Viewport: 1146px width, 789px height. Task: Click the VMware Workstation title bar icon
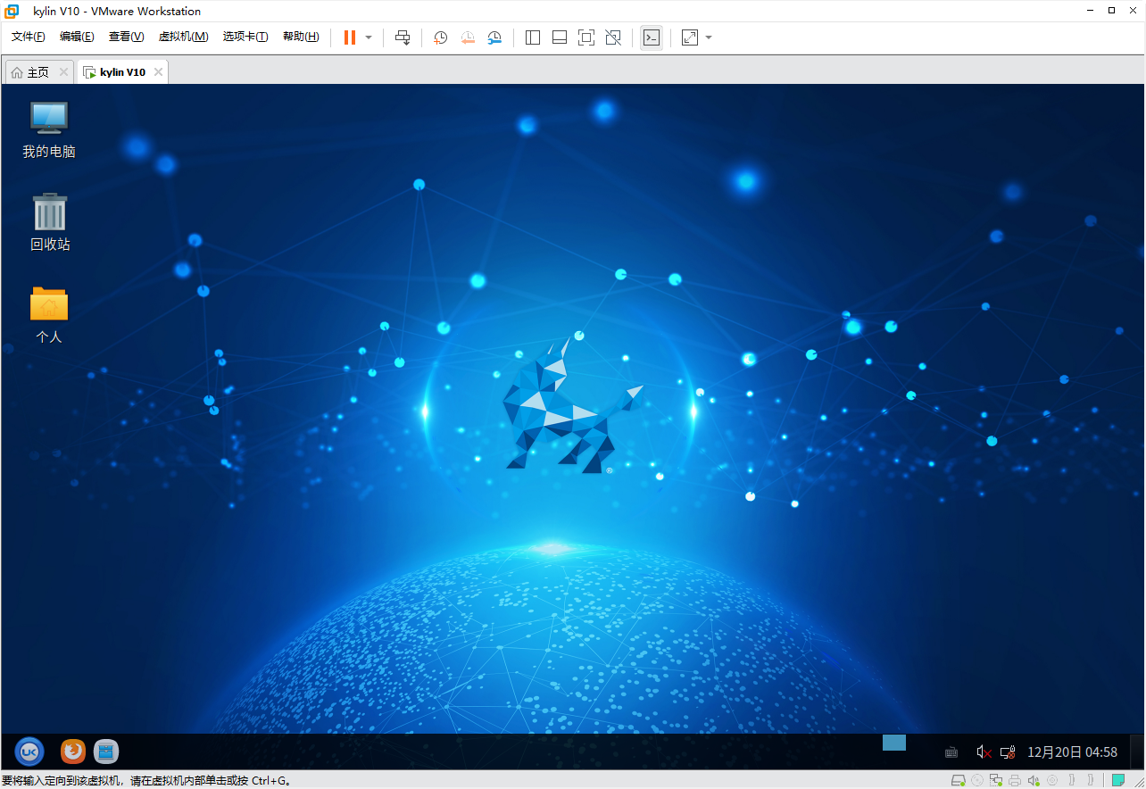coord(12,11)
